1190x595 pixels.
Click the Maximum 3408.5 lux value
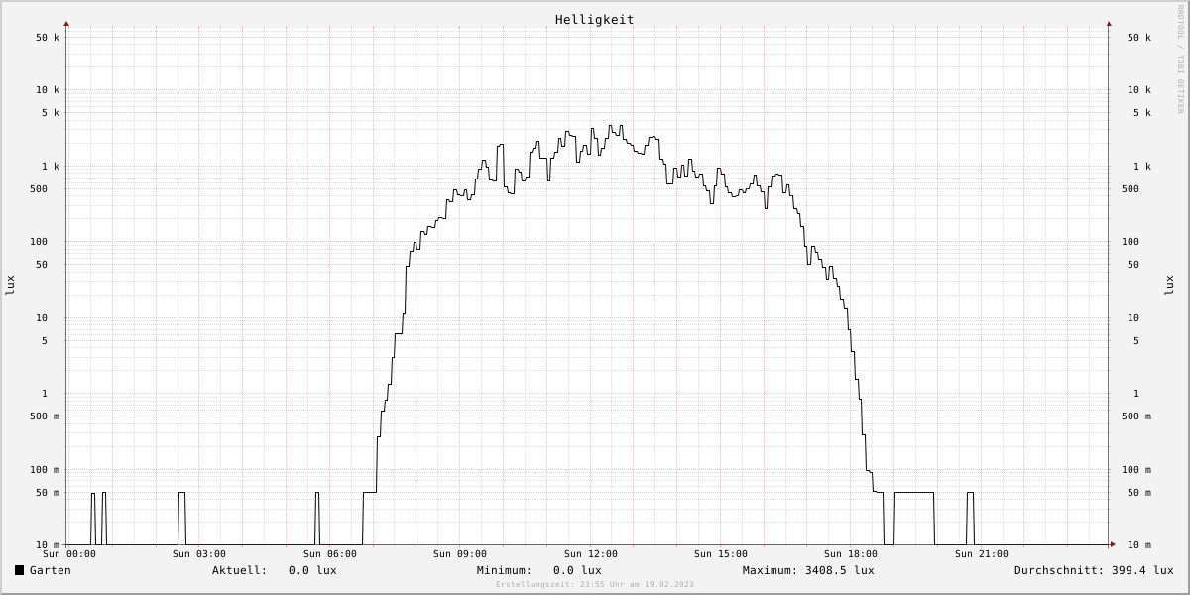[840, 570]
